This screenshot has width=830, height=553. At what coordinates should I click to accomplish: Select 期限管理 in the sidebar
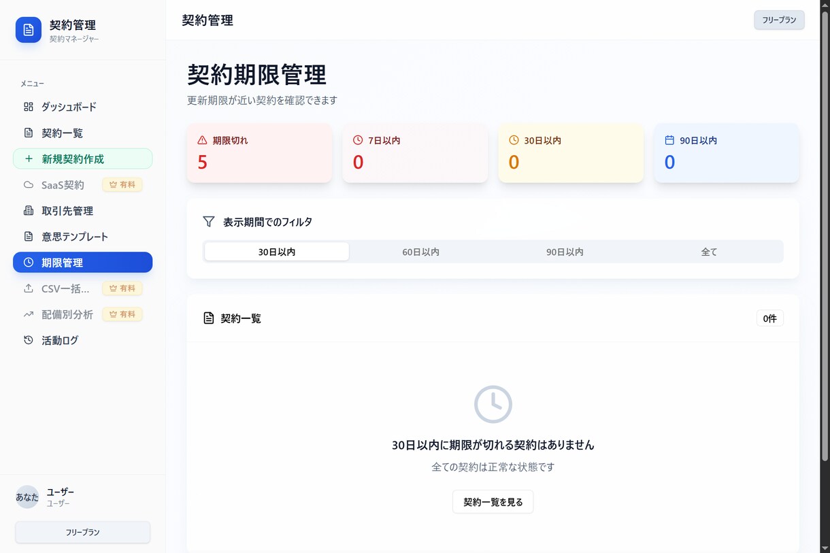click(x=82, y=263)
